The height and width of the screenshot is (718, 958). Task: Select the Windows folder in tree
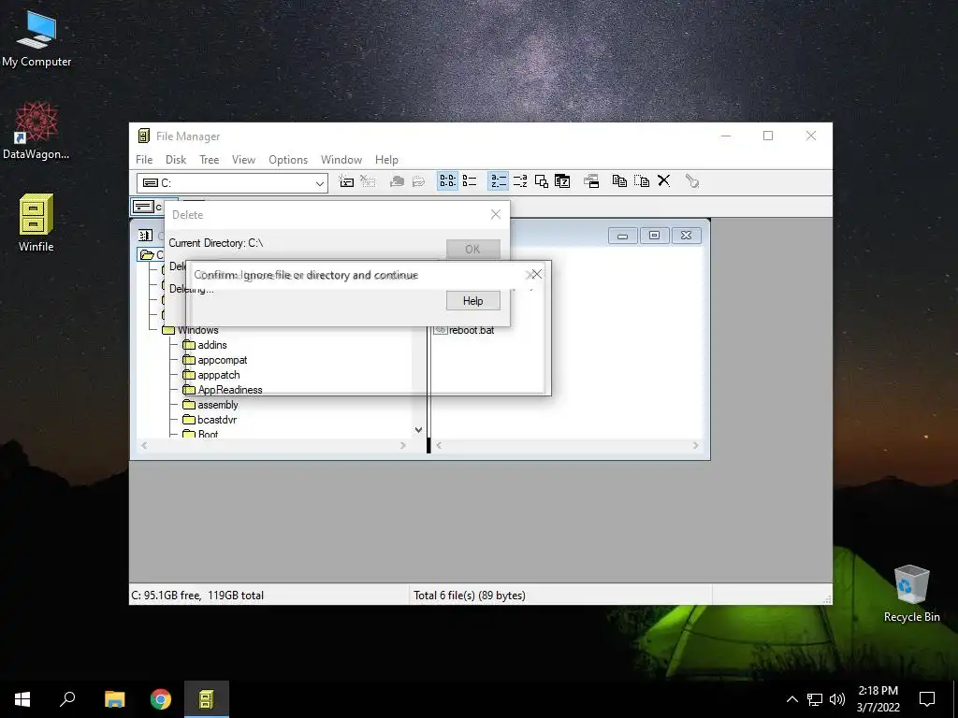coord(191,330)
